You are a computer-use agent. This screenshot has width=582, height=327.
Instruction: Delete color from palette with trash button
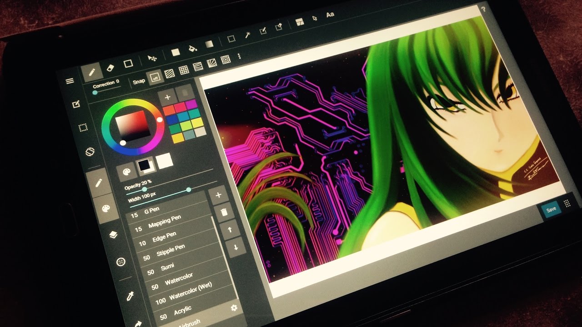(185, 92)
